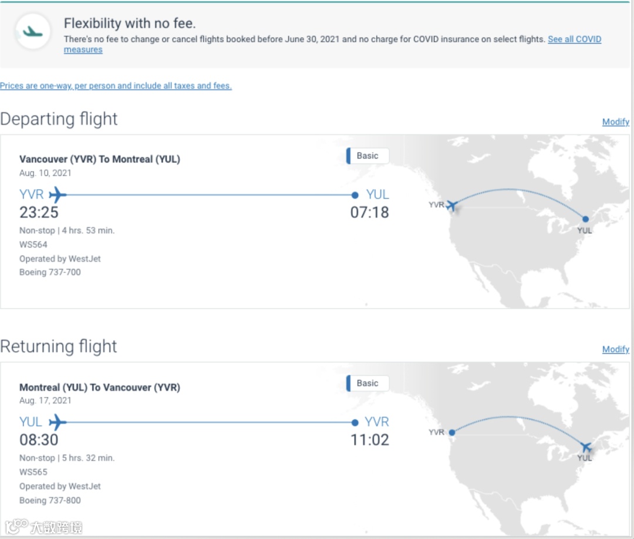634x539 pixels.
Task: Click the returning flight YUL airplane icon
Action: 58,422
